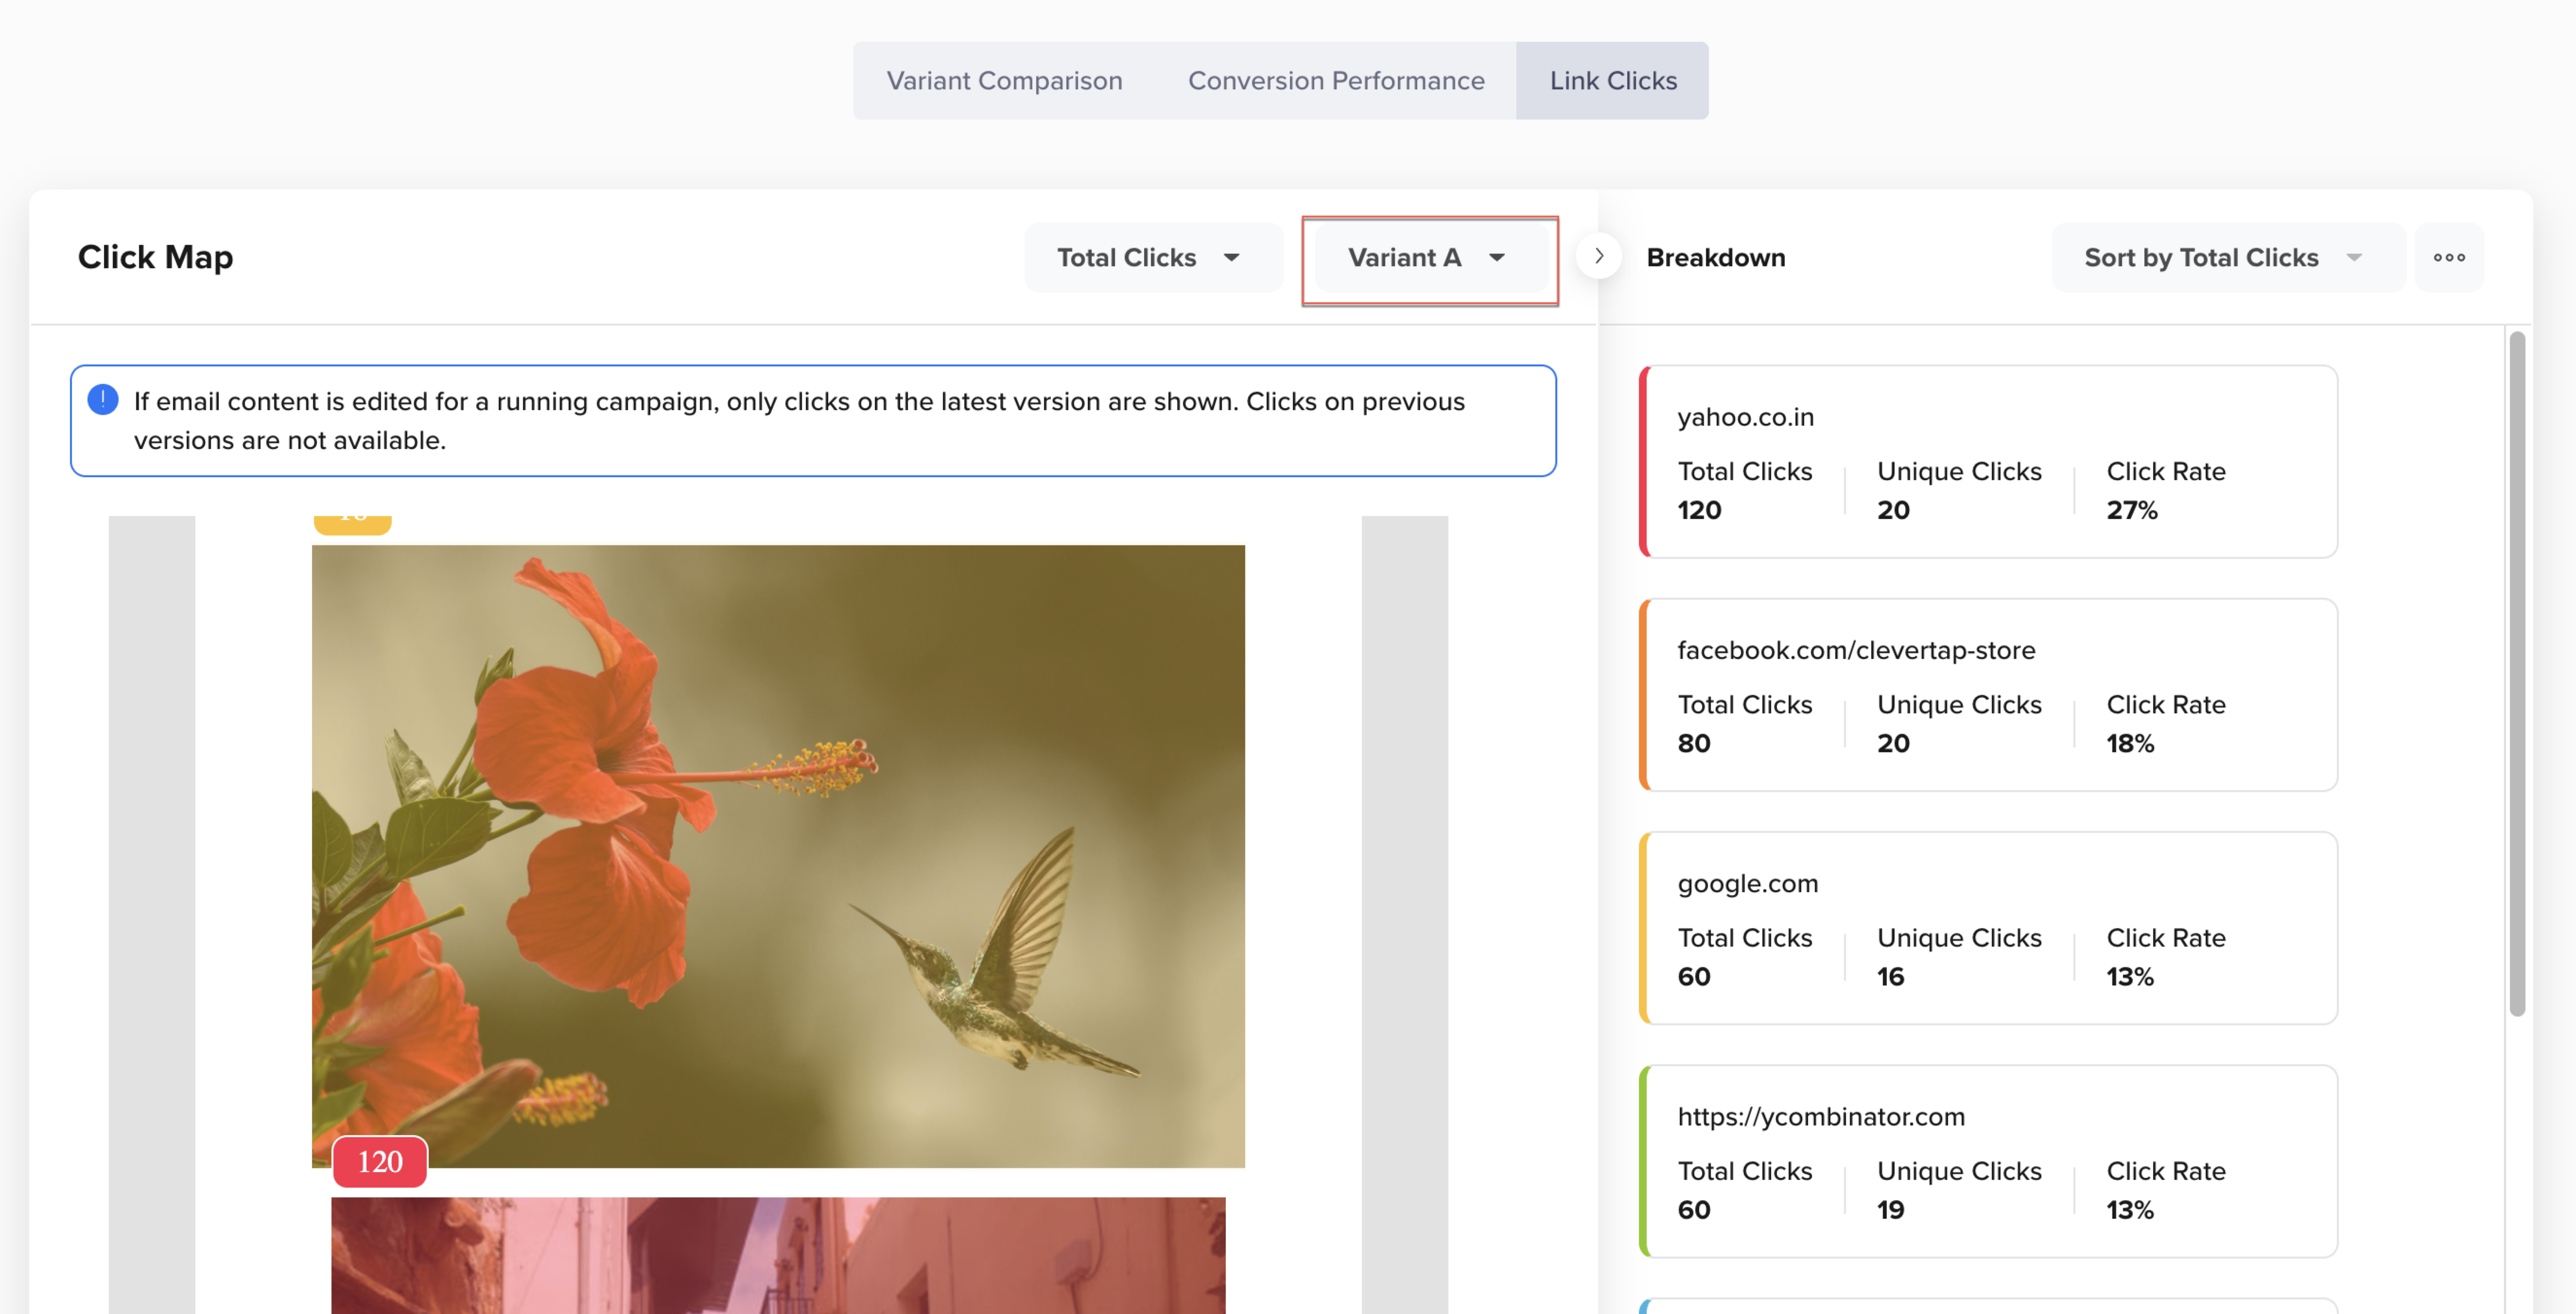Click the red color bar on the yahoo card
Screen dimensions: 2576x1314
pos(1644,461)
